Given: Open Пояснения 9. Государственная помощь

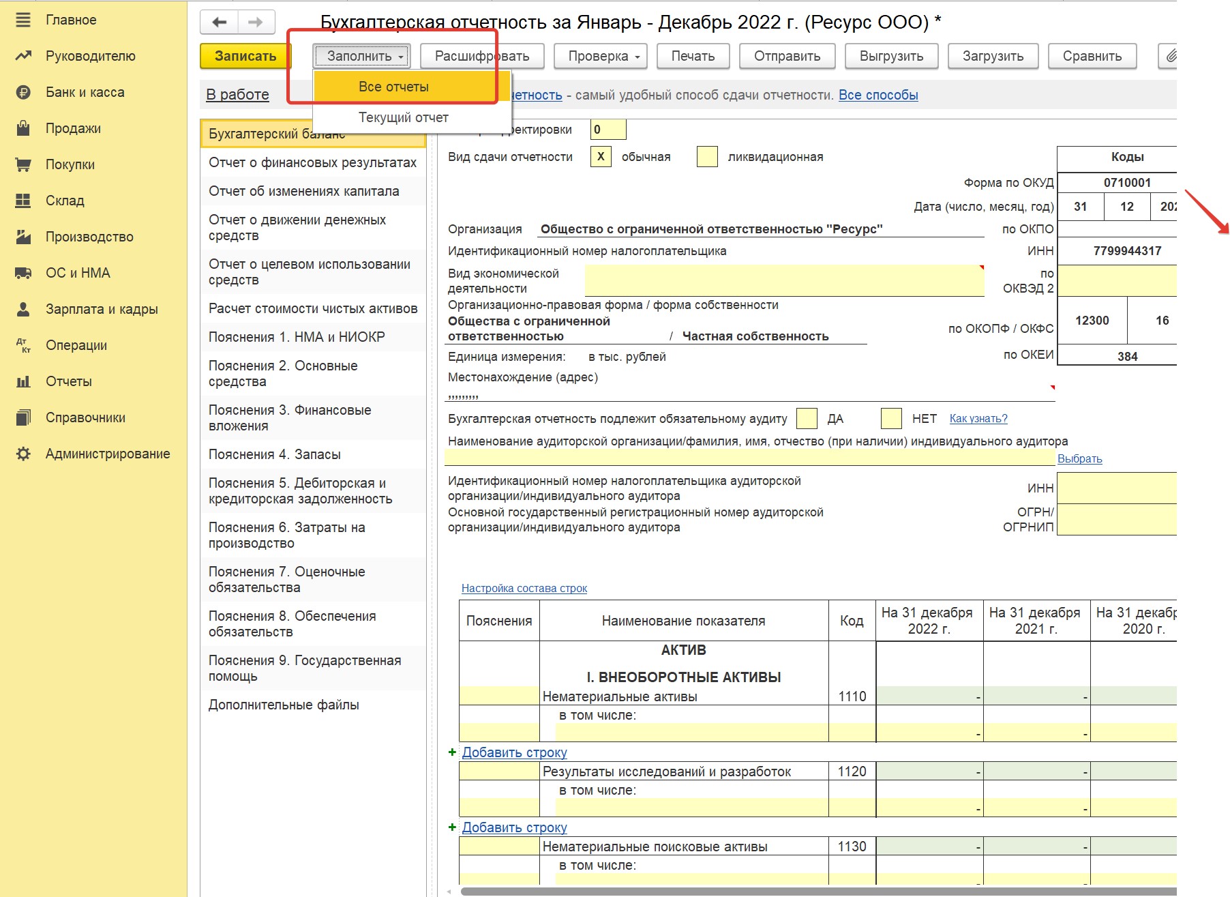Looking at the screenshot, I should (312, 668).
